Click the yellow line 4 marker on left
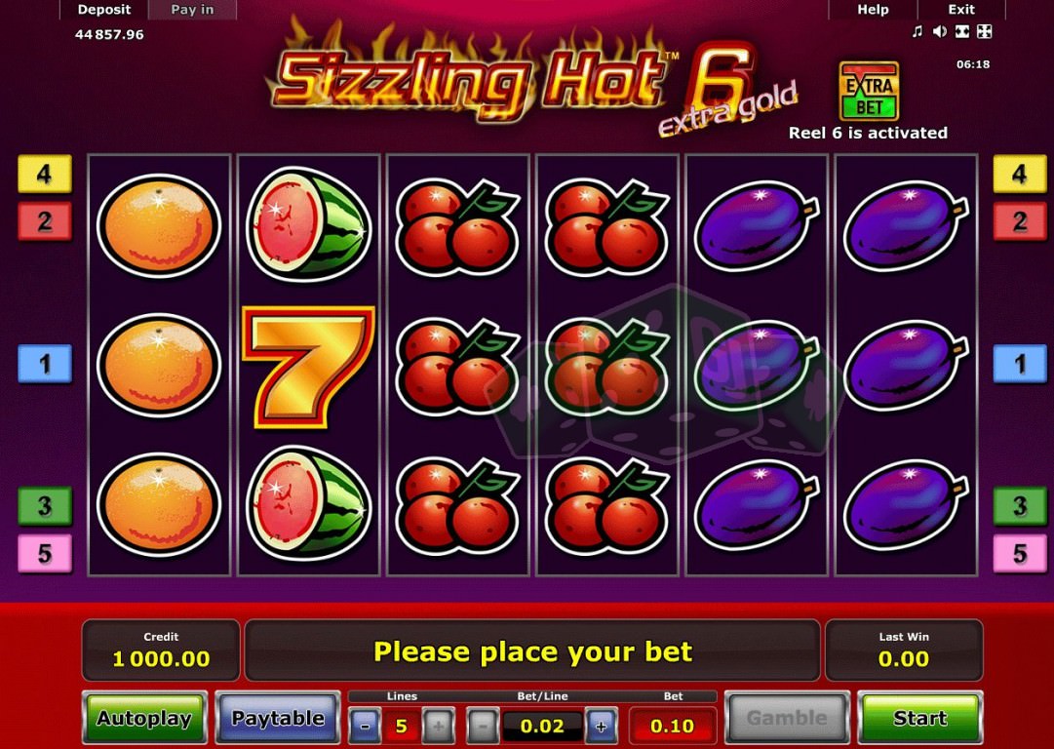 [x=45, y=175]
